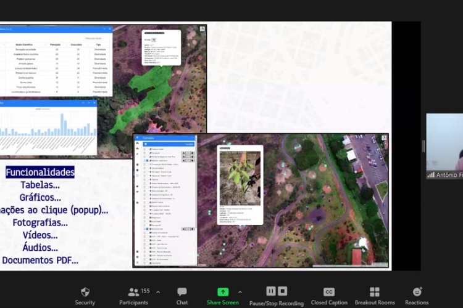463x308 pixels.
Task: Close the data table window
Action: coord(109,29)
